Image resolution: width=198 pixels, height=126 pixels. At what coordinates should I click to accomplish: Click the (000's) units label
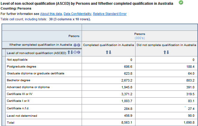point(140,38)
